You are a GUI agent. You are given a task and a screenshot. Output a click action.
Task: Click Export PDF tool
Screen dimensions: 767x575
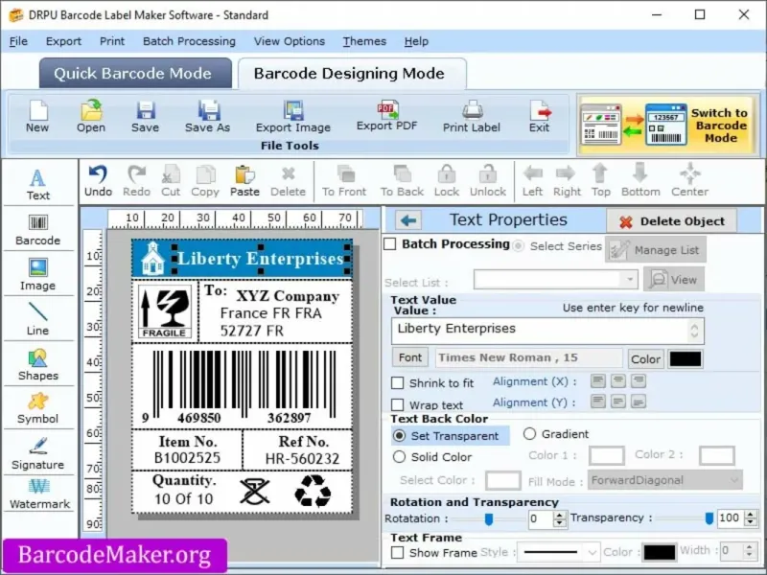coord(387,116)
